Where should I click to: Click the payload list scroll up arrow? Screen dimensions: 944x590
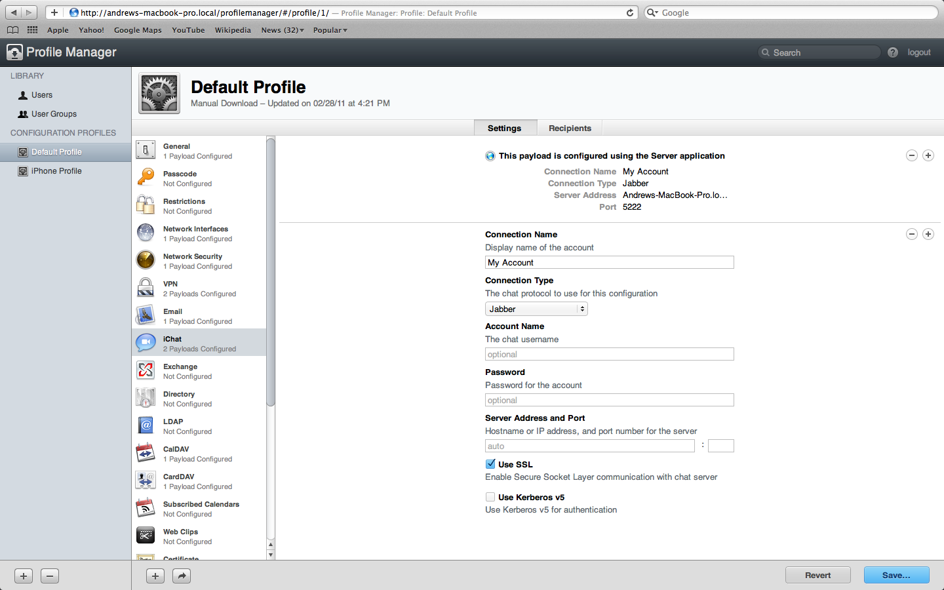[271, 545]
